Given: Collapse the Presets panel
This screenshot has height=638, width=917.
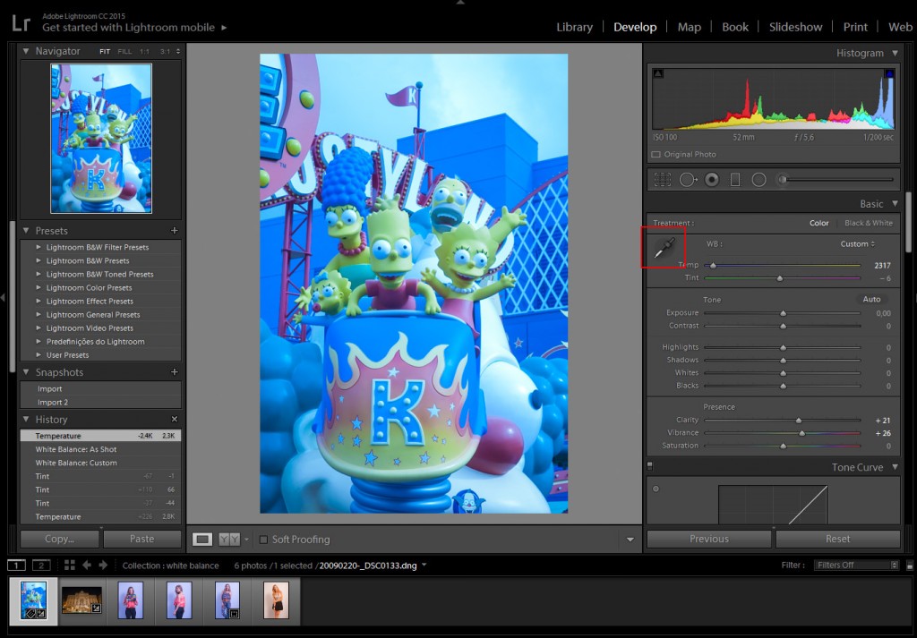Looking at the screenshot, I should coord(26,231).
